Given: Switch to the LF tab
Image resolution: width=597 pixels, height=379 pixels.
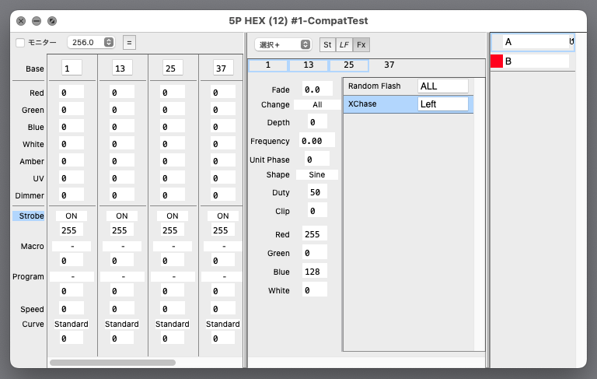Looking at the screenshot, I should (x=344, y=45).
